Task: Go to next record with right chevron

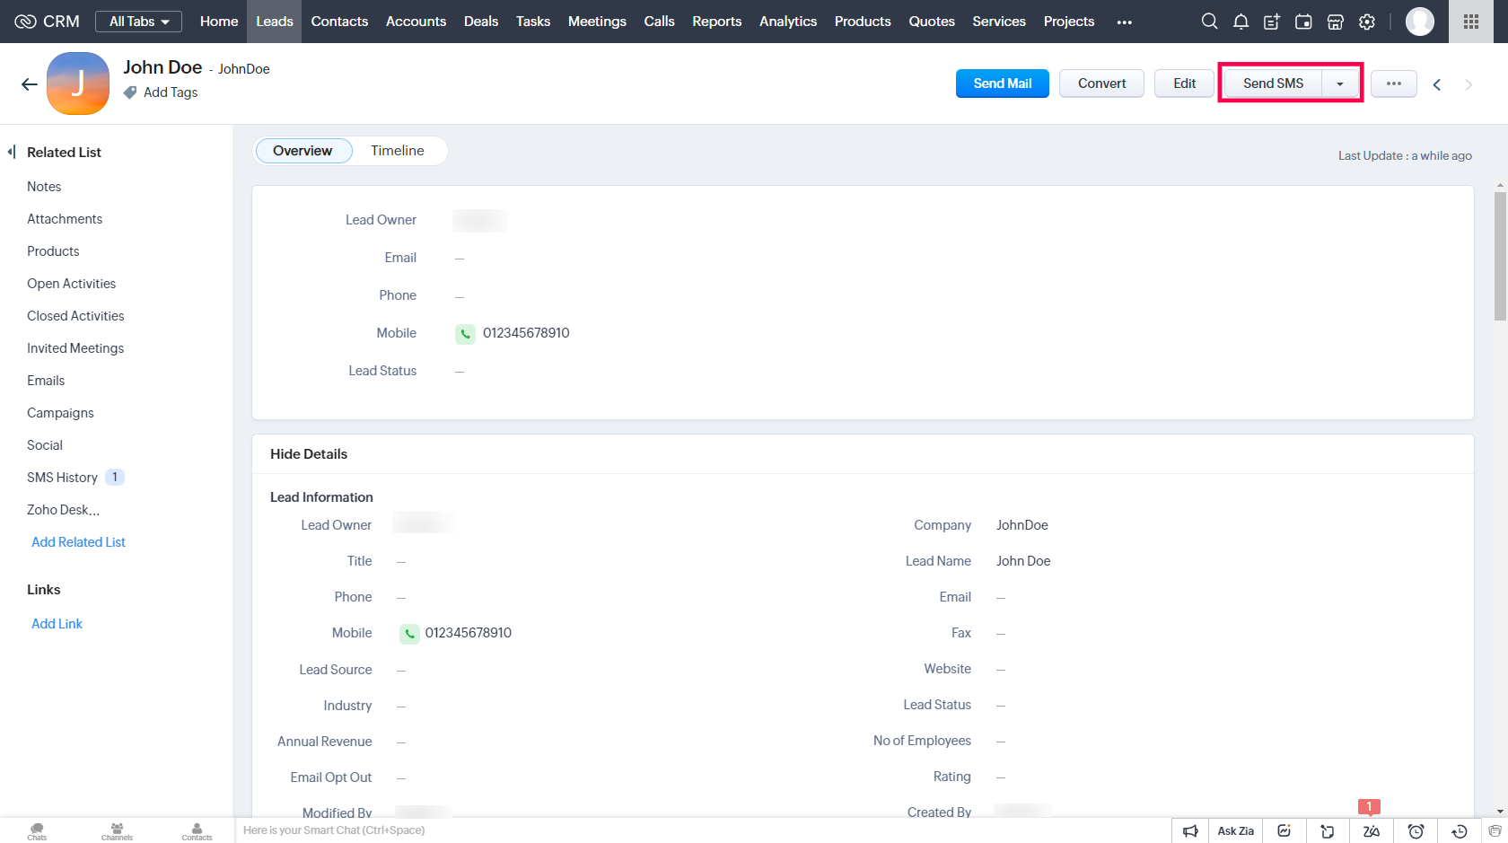Action: (x=1469, y=84)
